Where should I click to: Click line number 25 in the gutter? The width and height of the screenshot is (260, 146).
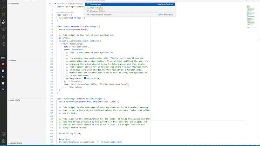tap(52, 78)
